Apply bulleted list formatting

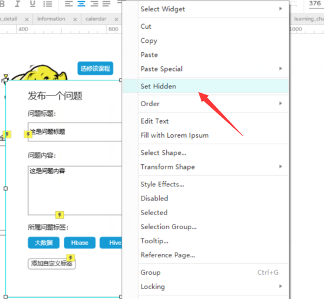coord(48,4)
